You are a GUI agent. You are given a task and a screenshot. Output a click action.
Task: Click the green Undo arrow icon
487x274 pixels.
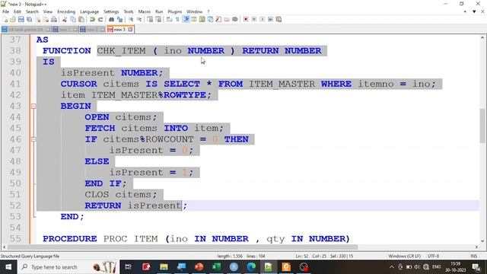point(92,19)
